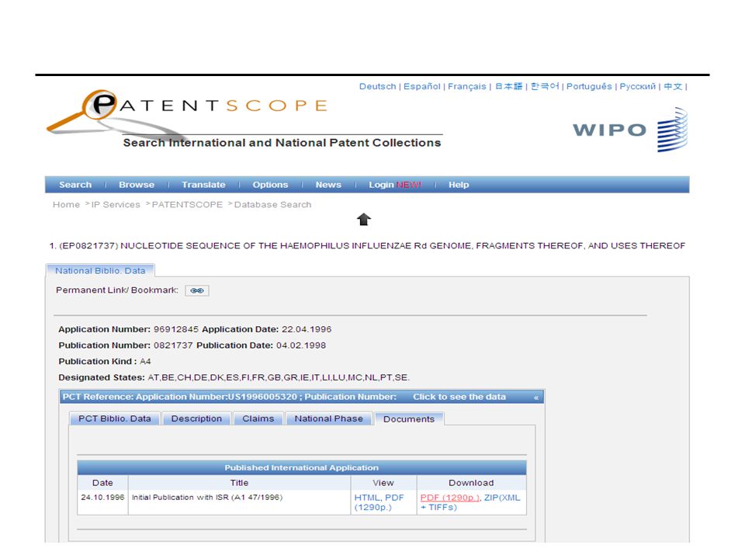Open the Login menu item
This screenshot has width=745, height=559.
pyautogui.click(x=395, y=185)
